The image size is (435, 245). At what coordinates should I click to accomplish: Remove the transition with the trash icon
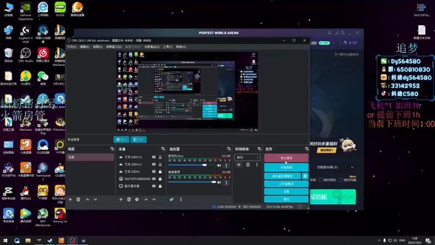[248, 165]
